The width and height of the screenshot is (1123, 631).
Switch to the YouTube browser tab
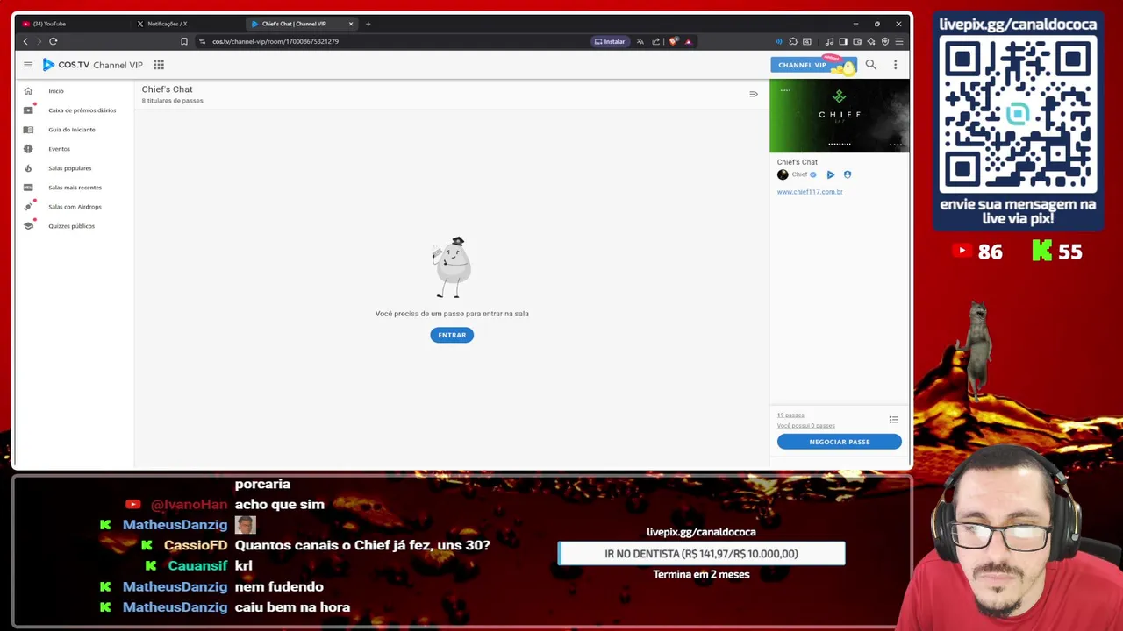pos(75,24)
